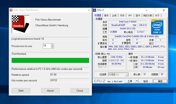Open the 关于 tab in CPU-Z
Screen dimensions: 176x104
157,15
